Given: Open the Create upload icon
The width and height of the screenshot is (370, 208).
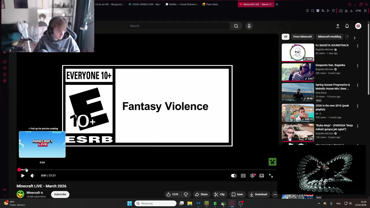Looking at the screenshot, I should (338, 26).
